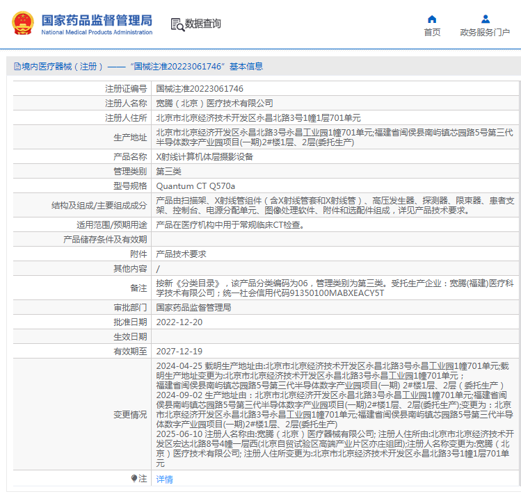Click National Medical Products Administration subtitle

click(x=97, y=32)
